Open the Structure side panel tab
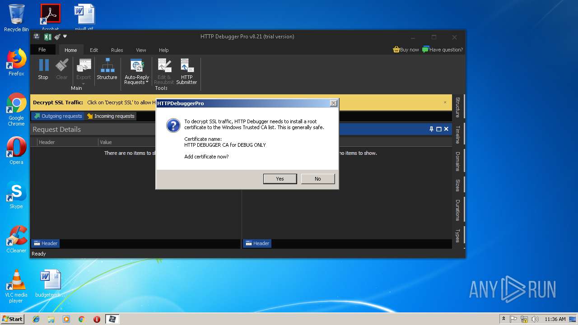This screenshot has width=578, height=325. pos(457,107)
